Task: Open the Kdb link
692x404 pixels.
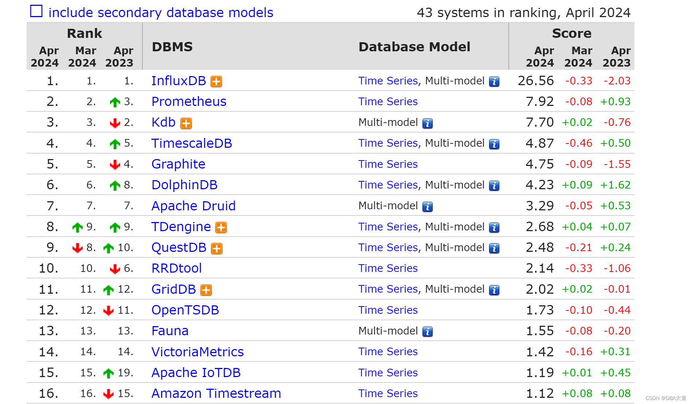Action: (x=164, y=122)
